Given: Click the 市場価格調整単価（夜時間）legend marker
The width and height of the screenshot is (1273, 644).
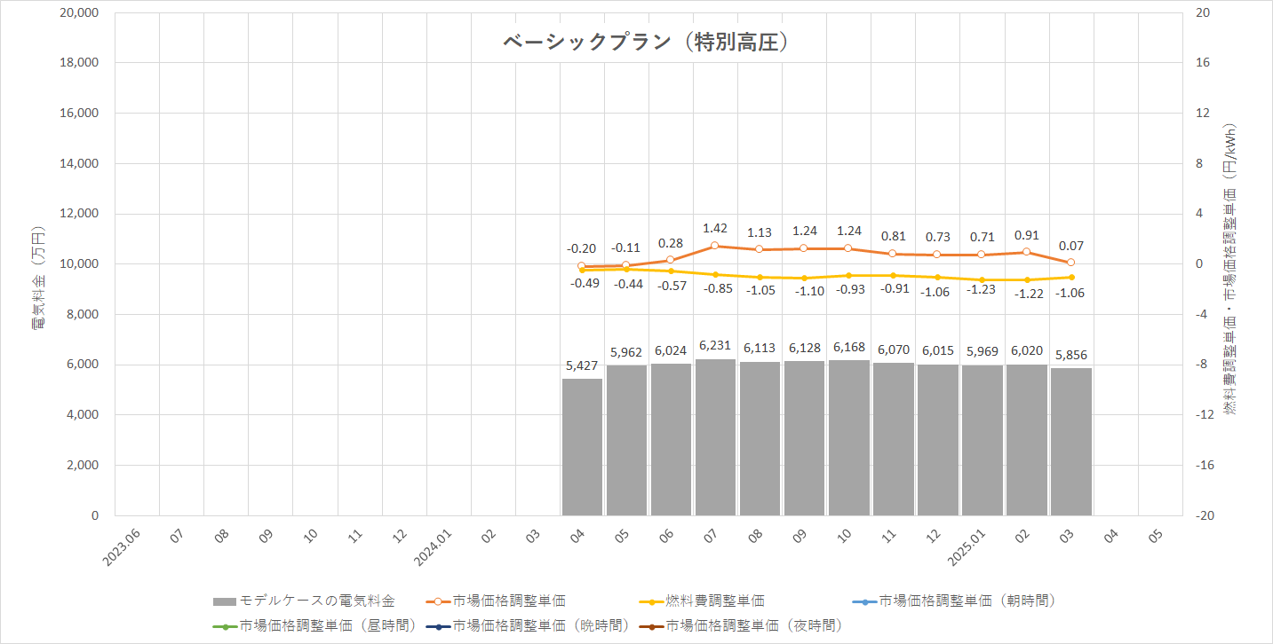Looking at the screenshot, I should [653, 625].
